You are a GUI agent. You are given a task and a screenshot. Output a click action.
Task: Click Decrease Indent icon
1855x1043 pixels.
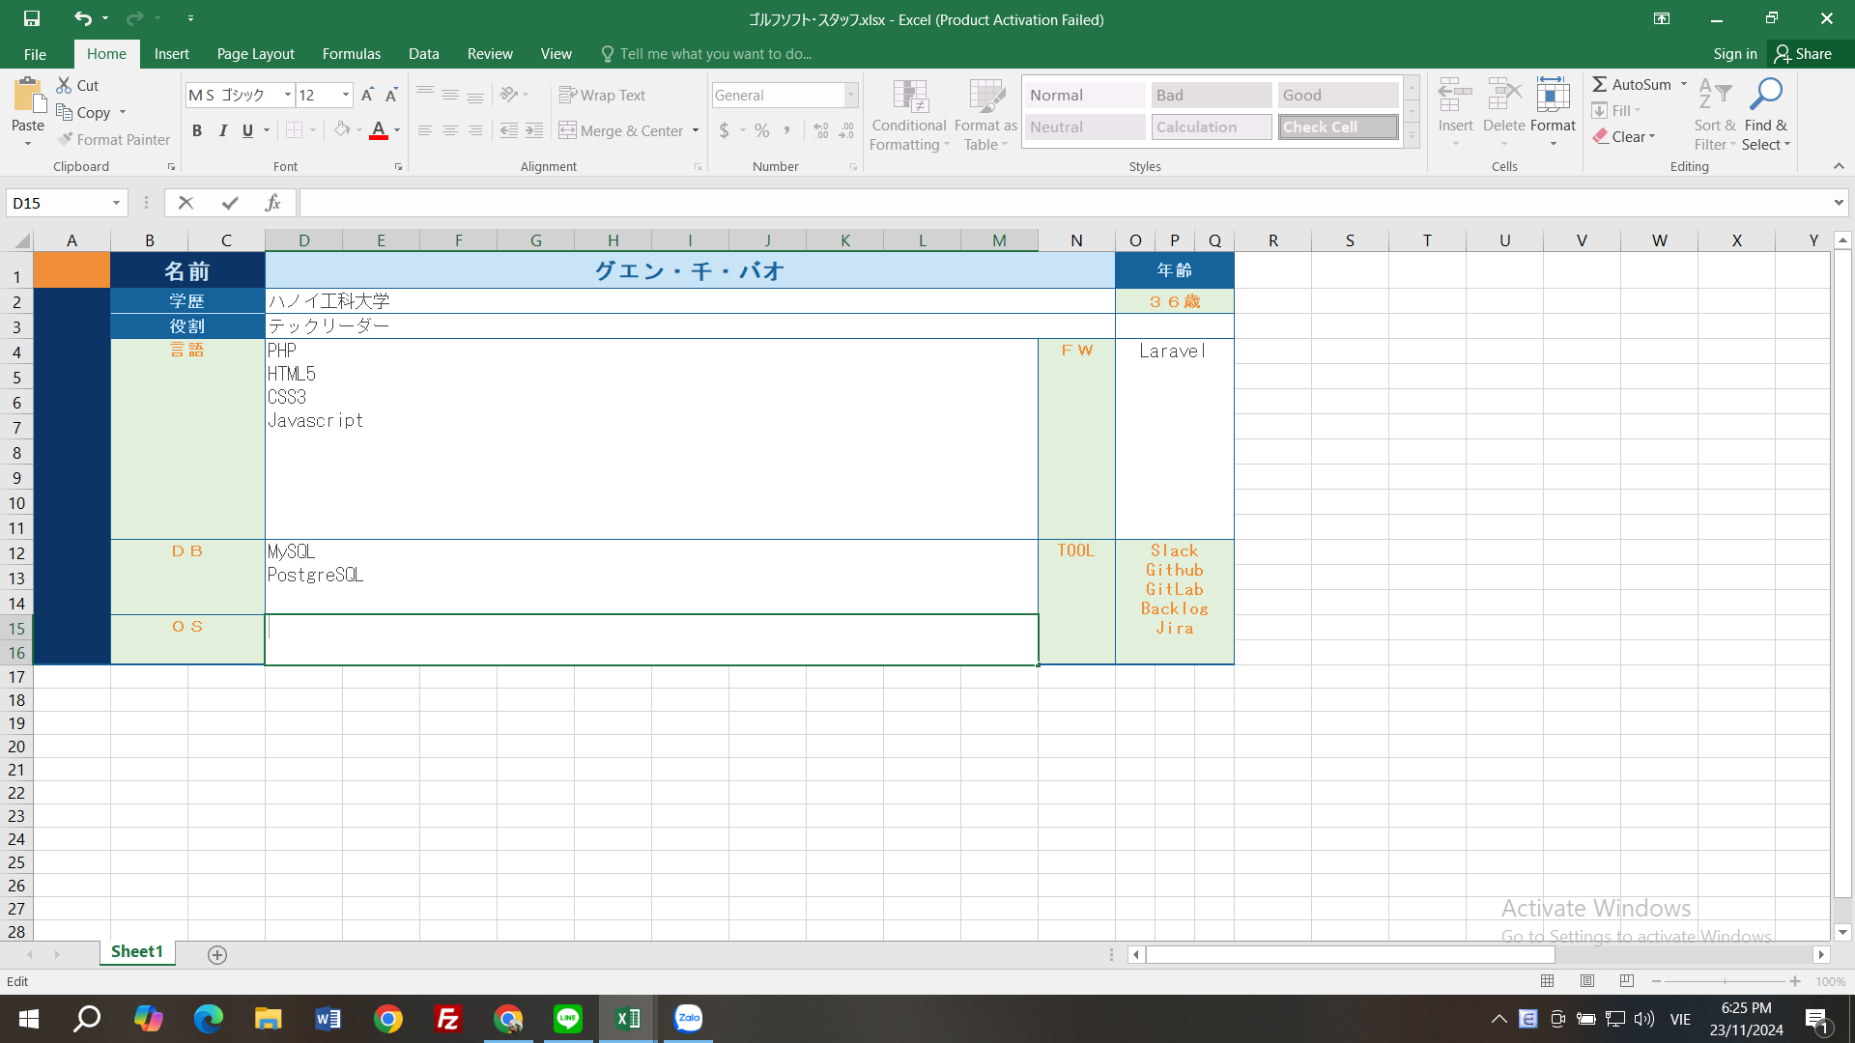coord(509,130)
